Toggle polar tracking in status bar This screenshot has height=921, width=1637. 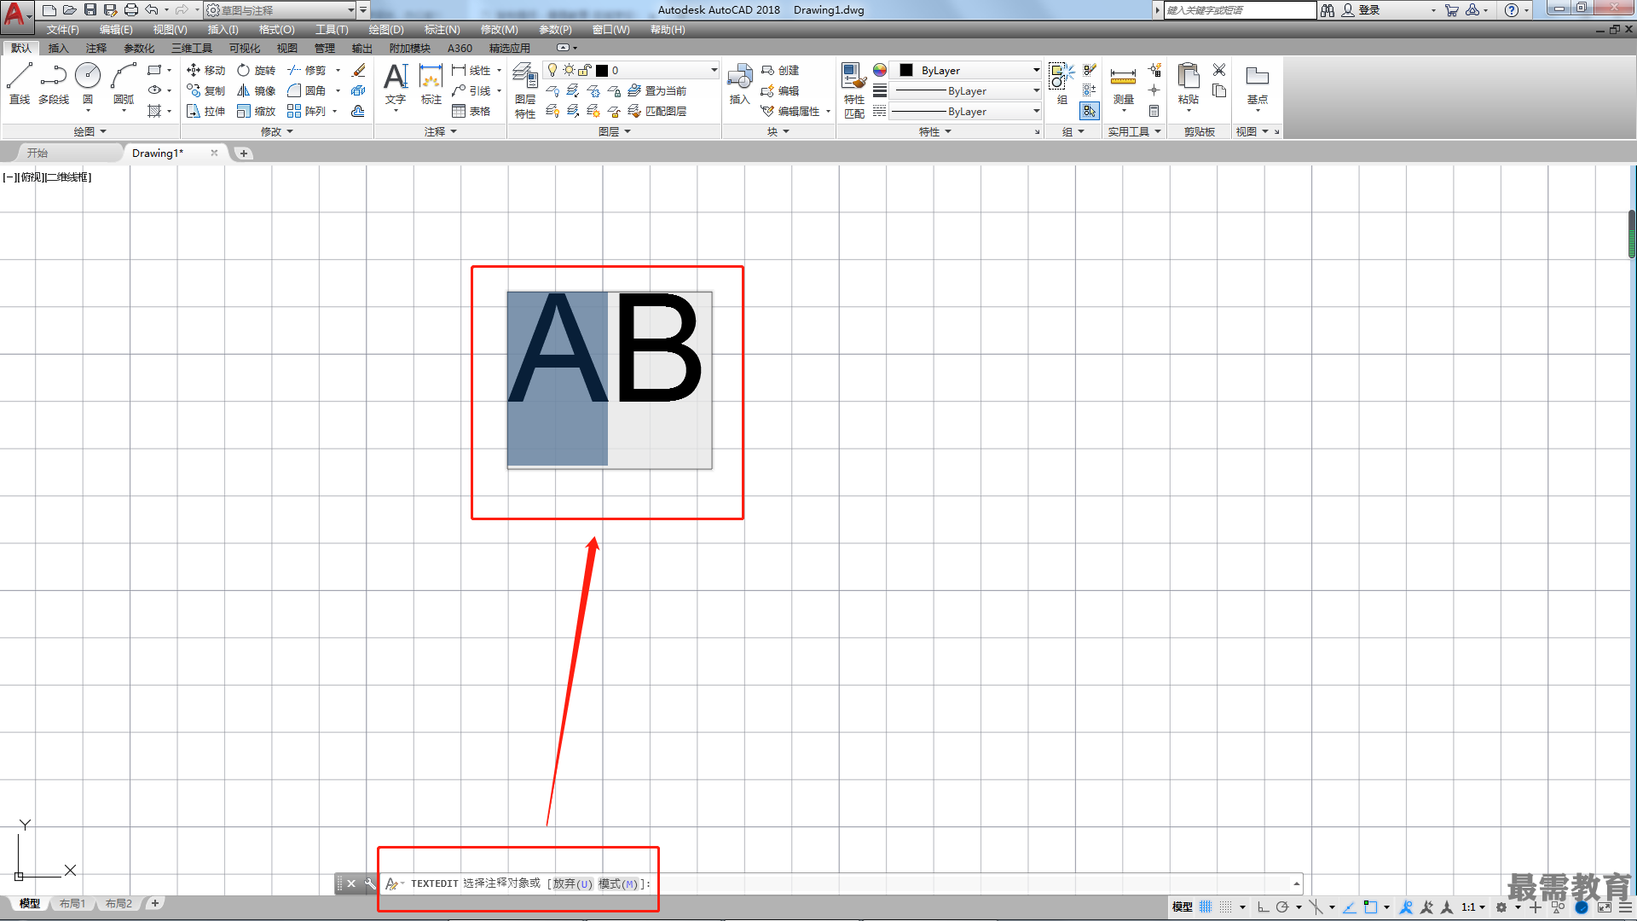[x=1282, y=907]
